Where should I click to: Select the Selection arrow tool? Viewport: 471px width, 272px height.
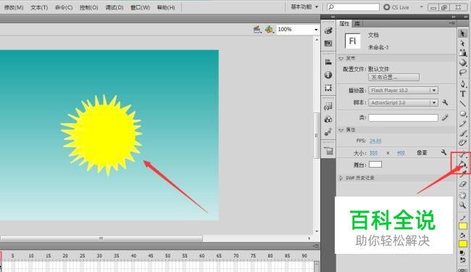coord(462,33)
